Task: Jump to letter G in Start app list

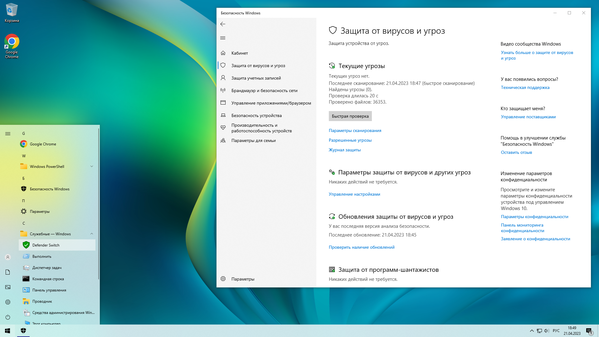Action: coord(23,133)
